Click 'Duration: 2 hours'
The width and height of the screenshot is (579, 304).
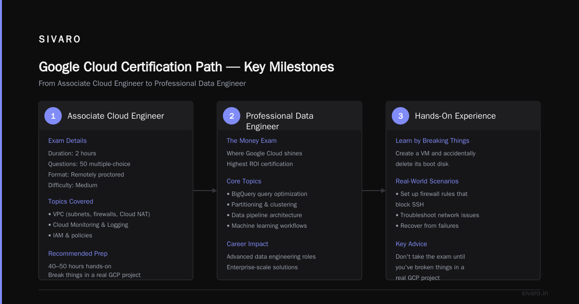tap(72, 153)
